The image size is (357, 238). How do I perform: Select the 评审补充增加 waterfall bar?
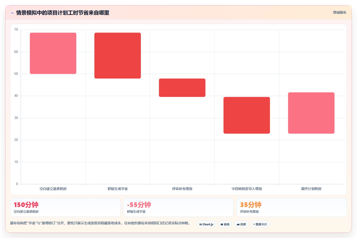(x=182, y=88)
